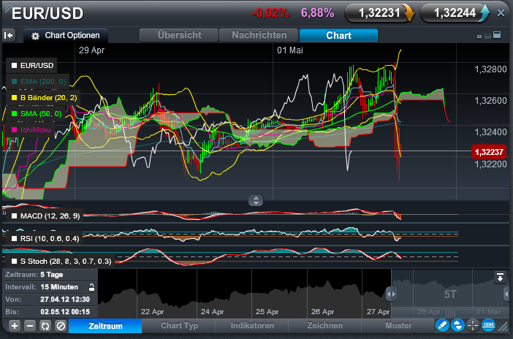This screenshot has height=339, width=513.
Task: Edit the Bis date 02.05.12 00:15
Action: click(65, 312)
